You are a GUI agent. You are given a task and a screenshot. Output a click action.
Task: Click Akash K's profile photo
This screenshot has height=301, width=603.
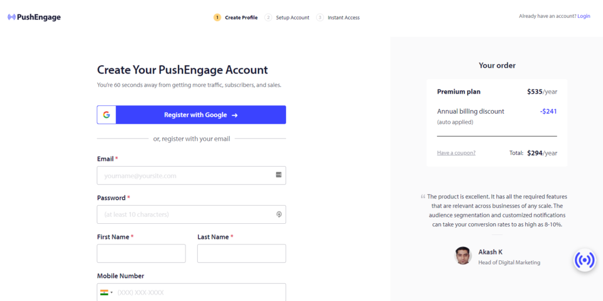click(x=463, y=256)
